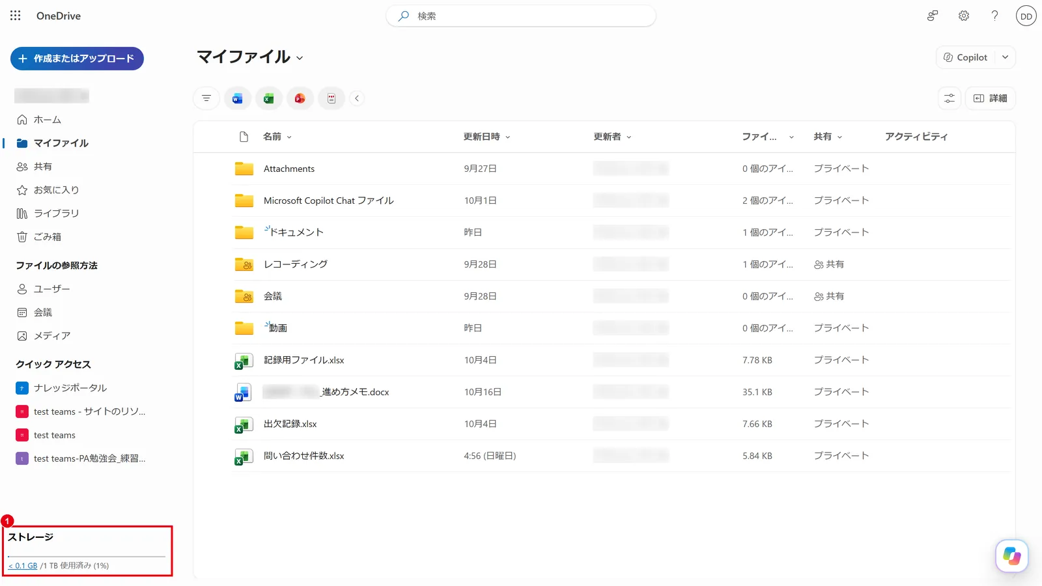Open the filter list icon
The height and width of the screenshot is (586, 1042).
pyautogui.click(x=206, y=98)
